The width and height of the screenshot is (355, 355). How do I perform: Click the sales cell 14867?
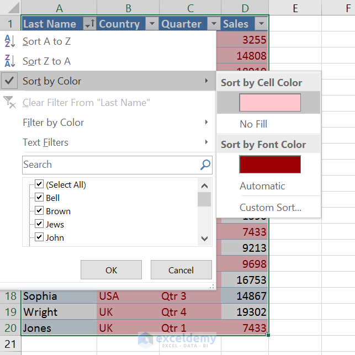pos(245,296)
